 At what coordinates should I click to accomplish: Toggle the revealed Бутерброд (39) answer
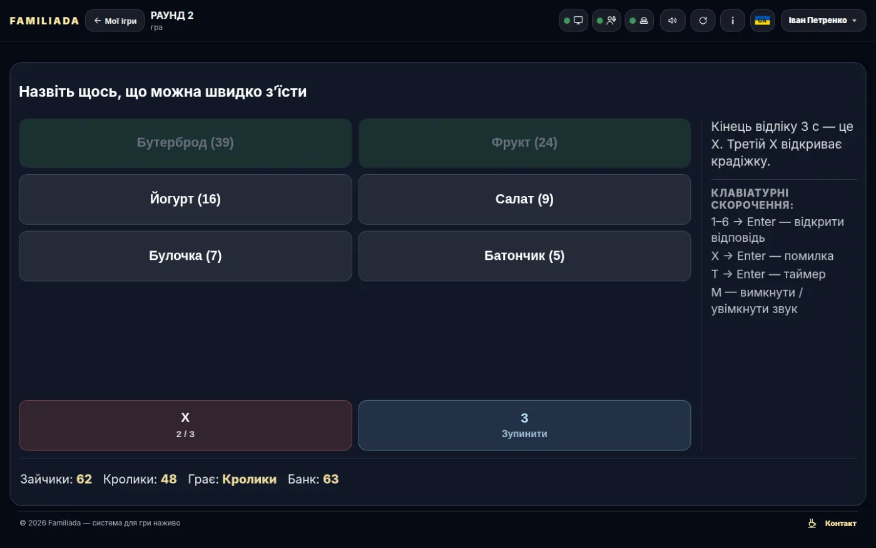pos(185,143)
